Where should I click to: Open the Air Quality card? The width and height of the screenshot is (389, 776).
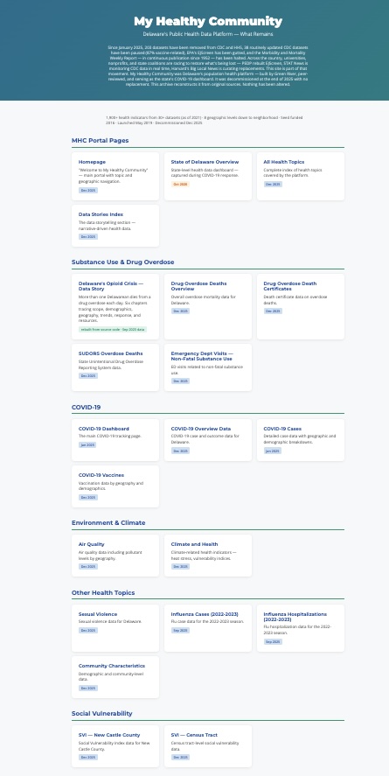tap(115, 556)
